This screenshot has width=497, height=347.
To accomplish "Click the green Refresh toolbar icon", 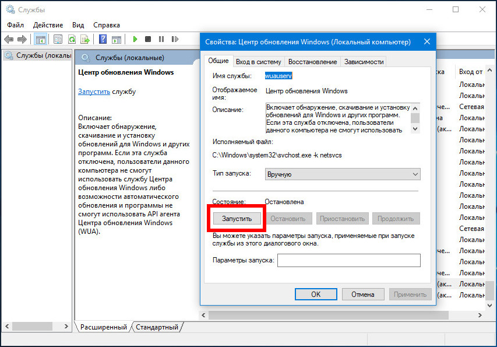I will 72,39.
